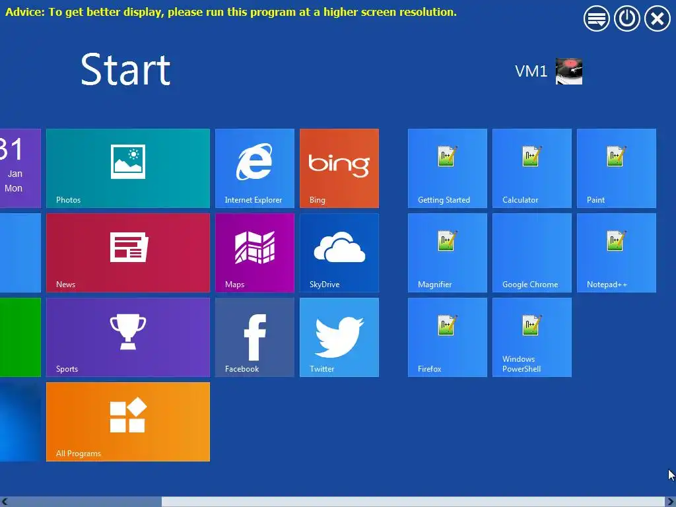The width and height of the screenshot is (676, 507).
Task: Open the circular menu list button
Action: [x=597, y=18]
